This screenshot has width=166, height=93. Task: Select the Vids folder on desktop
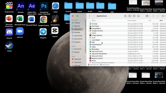[x=112, y=6]
